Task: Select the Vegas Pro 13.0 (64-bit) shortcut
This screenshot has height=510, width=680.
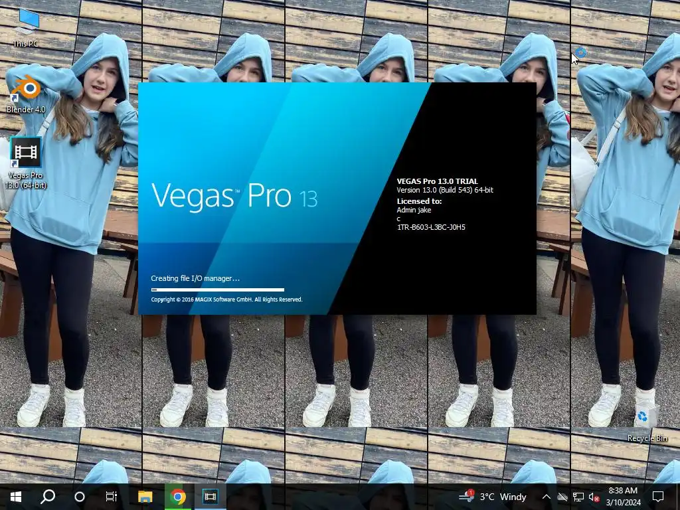Action: pyautogui.click(x=26, y=163)
